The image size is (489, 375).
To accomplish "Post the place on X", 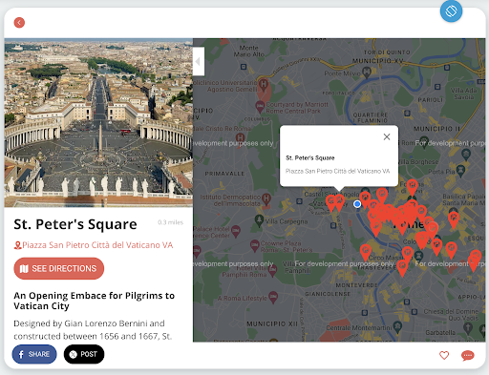I will click(84, 354).
